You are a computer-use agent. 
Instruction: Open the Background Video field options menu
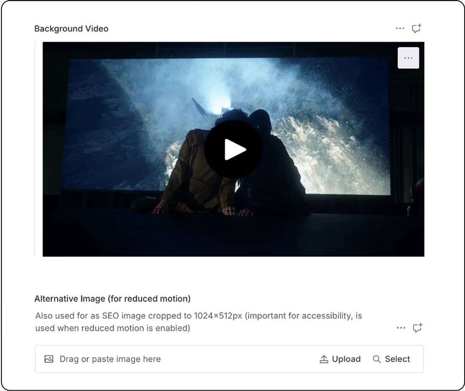[400, 28]
